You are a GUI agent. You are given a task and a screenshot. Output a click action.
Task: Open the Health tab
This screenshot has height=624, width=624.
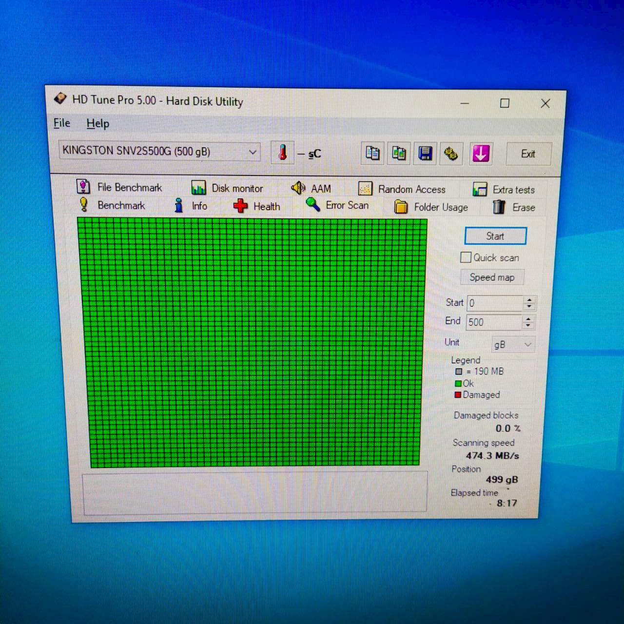point(257,206)
